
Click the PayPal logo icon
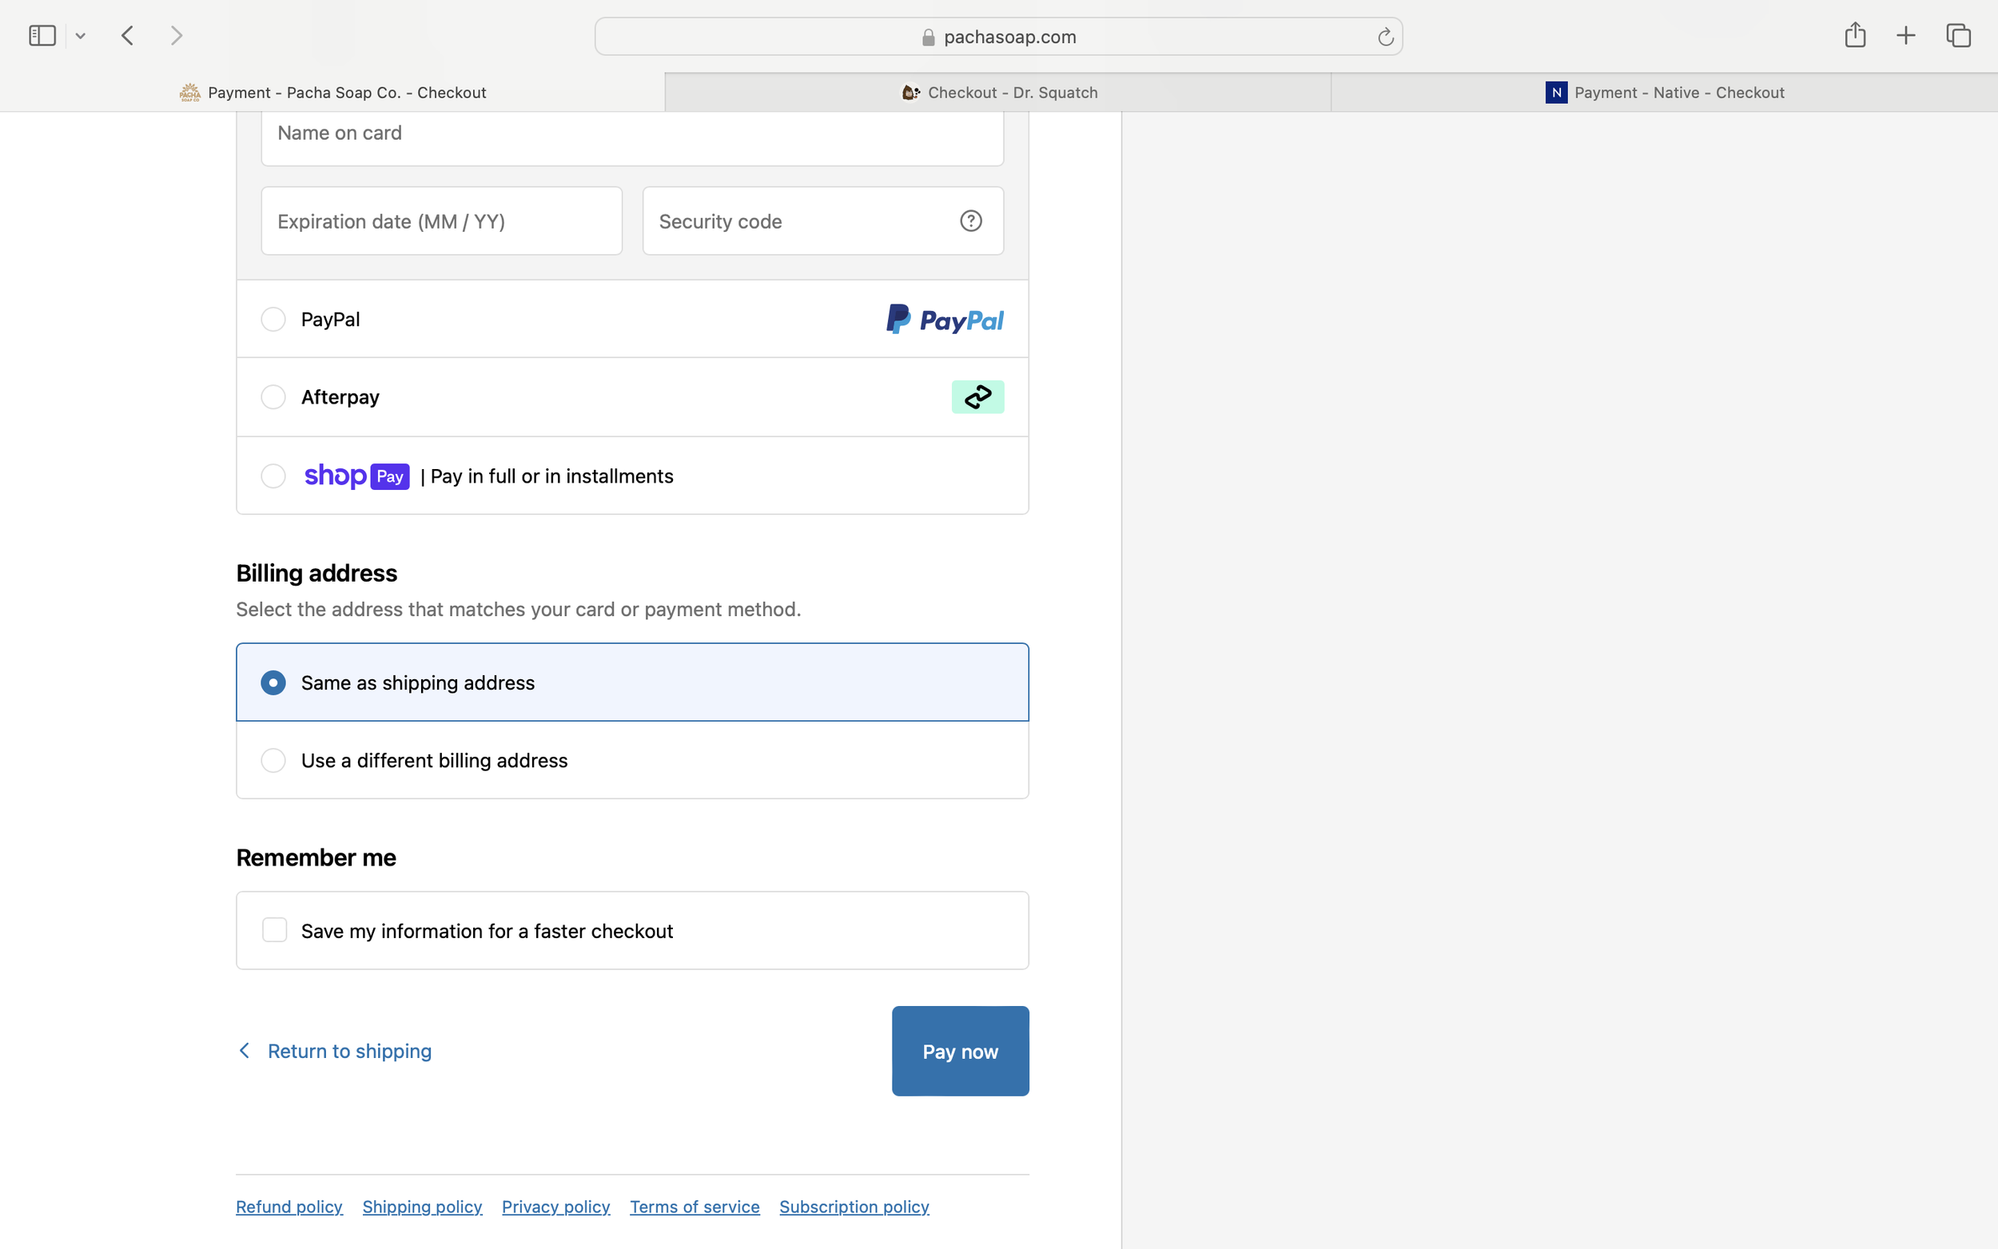(x=943, y=319)
